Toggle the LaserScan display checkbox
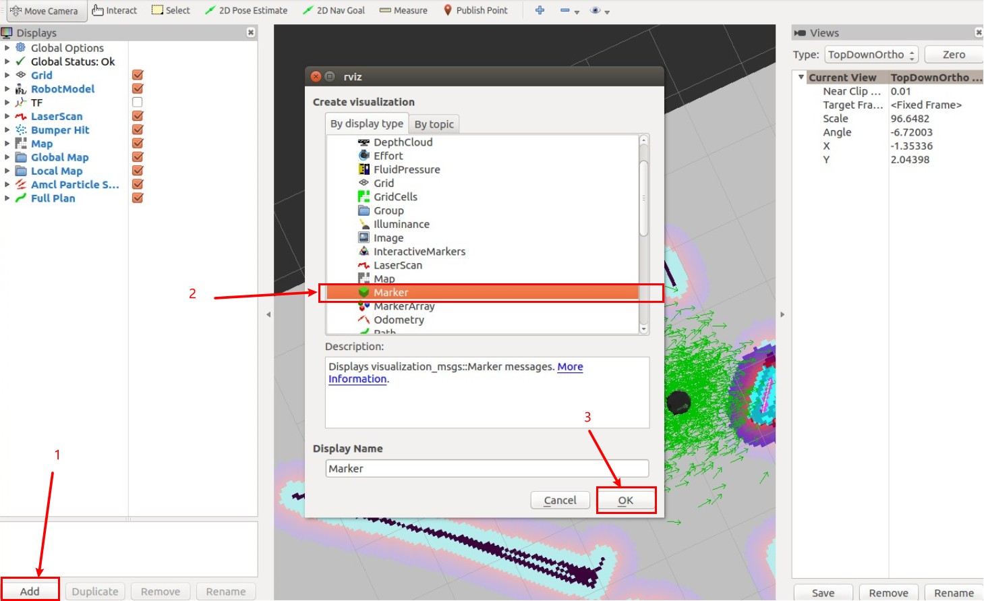 (x=138, y=116)
